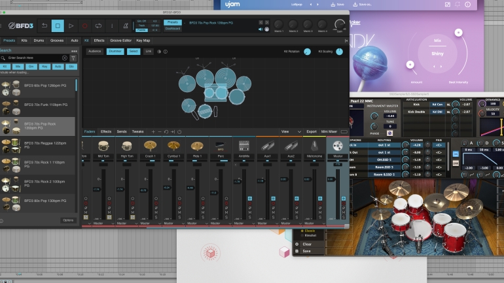Open the Key Map tab
Screen dimensions: 504x283
tap(143, 41)
